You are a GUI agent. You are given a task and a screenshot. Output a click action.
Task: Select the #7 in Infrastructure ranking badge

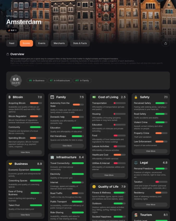pos(60,81)
